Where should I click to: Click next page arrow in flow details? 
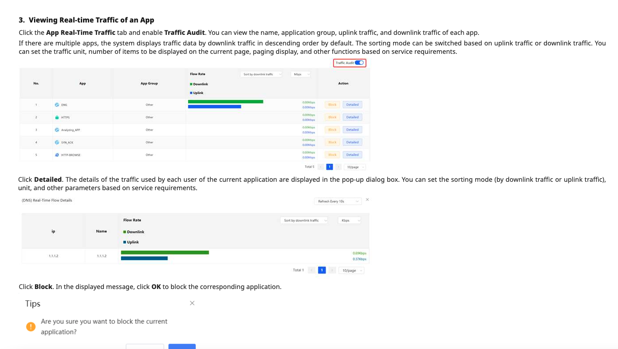click(332, 270)
